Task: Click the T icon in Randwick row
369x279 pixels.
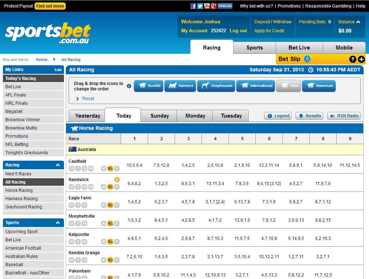Action: pyautogui.click(x=78, y=187)
